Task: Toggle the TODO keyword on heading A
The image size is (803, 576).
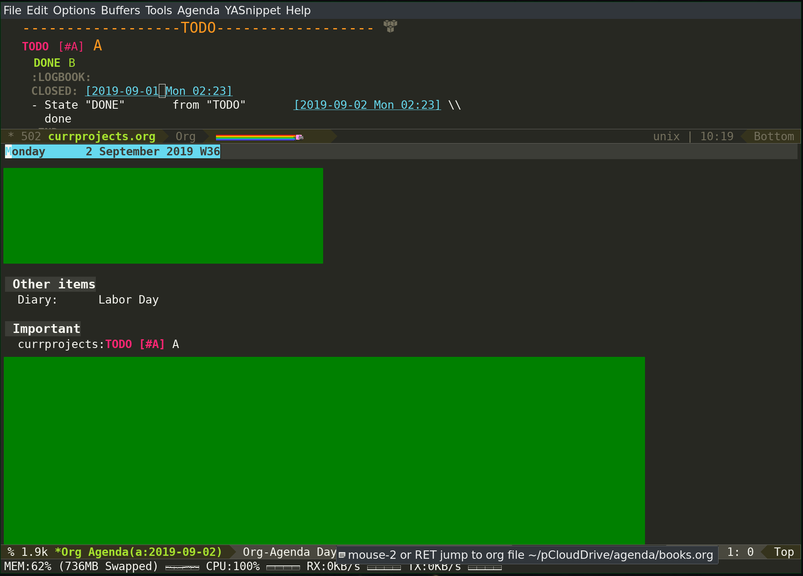Action: (35, 46)
